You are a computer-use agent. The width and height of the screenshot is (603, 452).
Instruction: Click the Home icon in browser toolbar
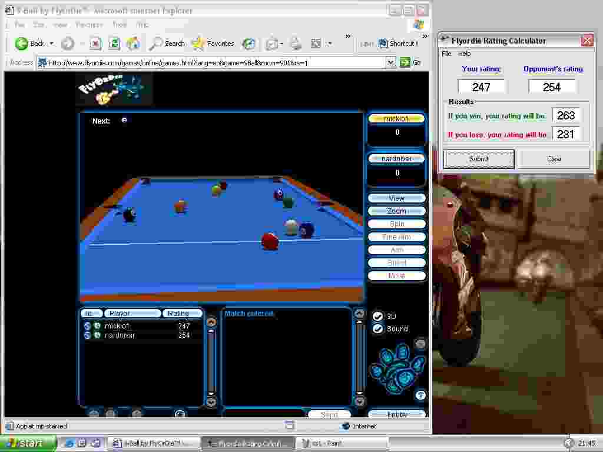pyautogui.click(x=133, y=44)
